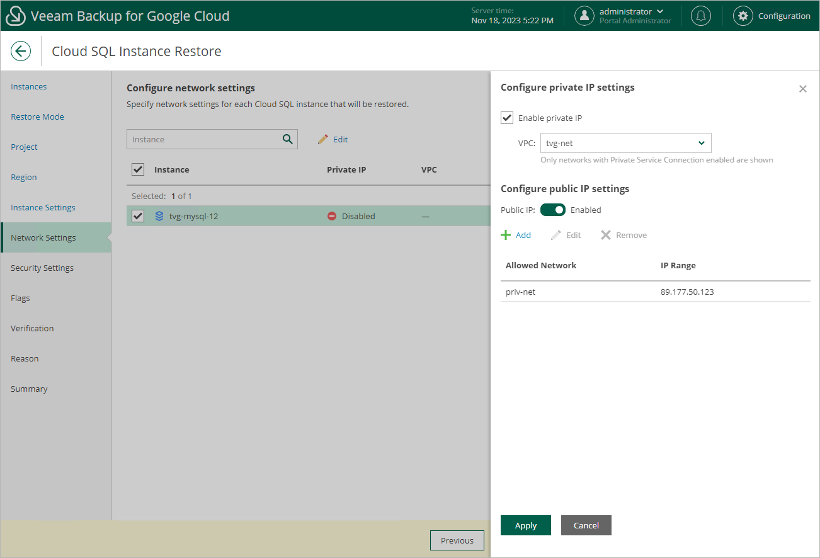Click Add allowed network link

(x=523, y=235)
